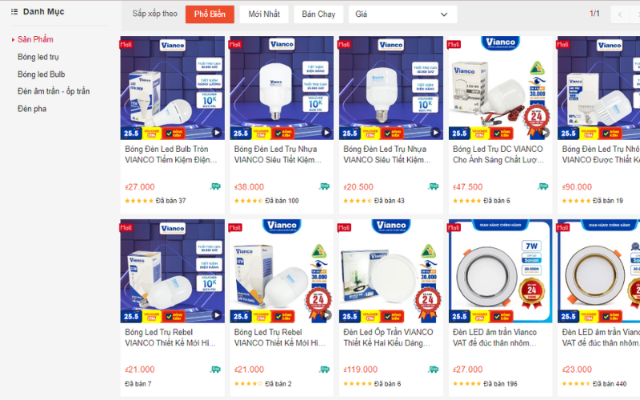Play video on the ₫20.500 Led Trụ Nhựa product
This screenshot has height=400, width=640.
[435, 133]
